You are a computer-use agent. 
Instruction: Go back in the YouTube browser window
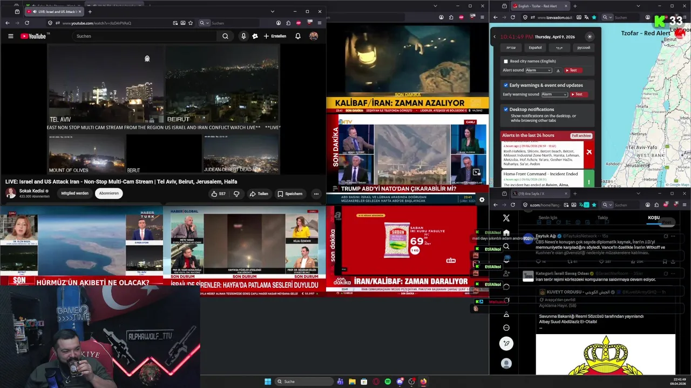7,23
